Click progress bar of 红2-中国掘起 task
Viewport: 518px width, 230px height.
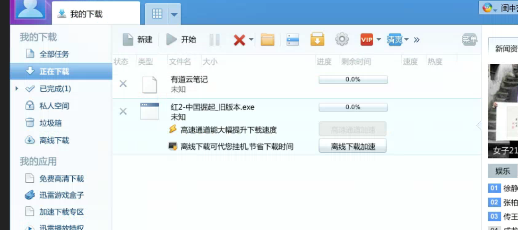point(353,107)
